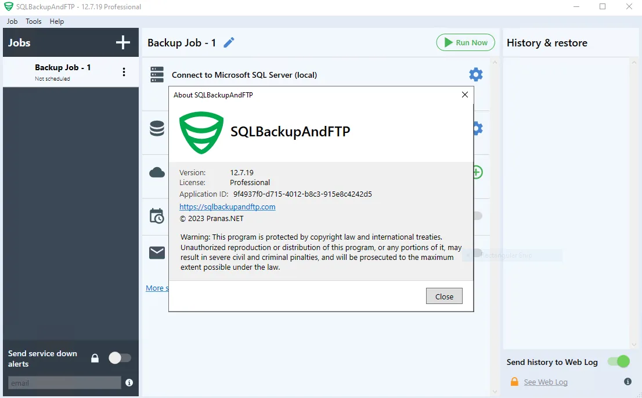Click info icon next to email field

[x=129, y=382]
